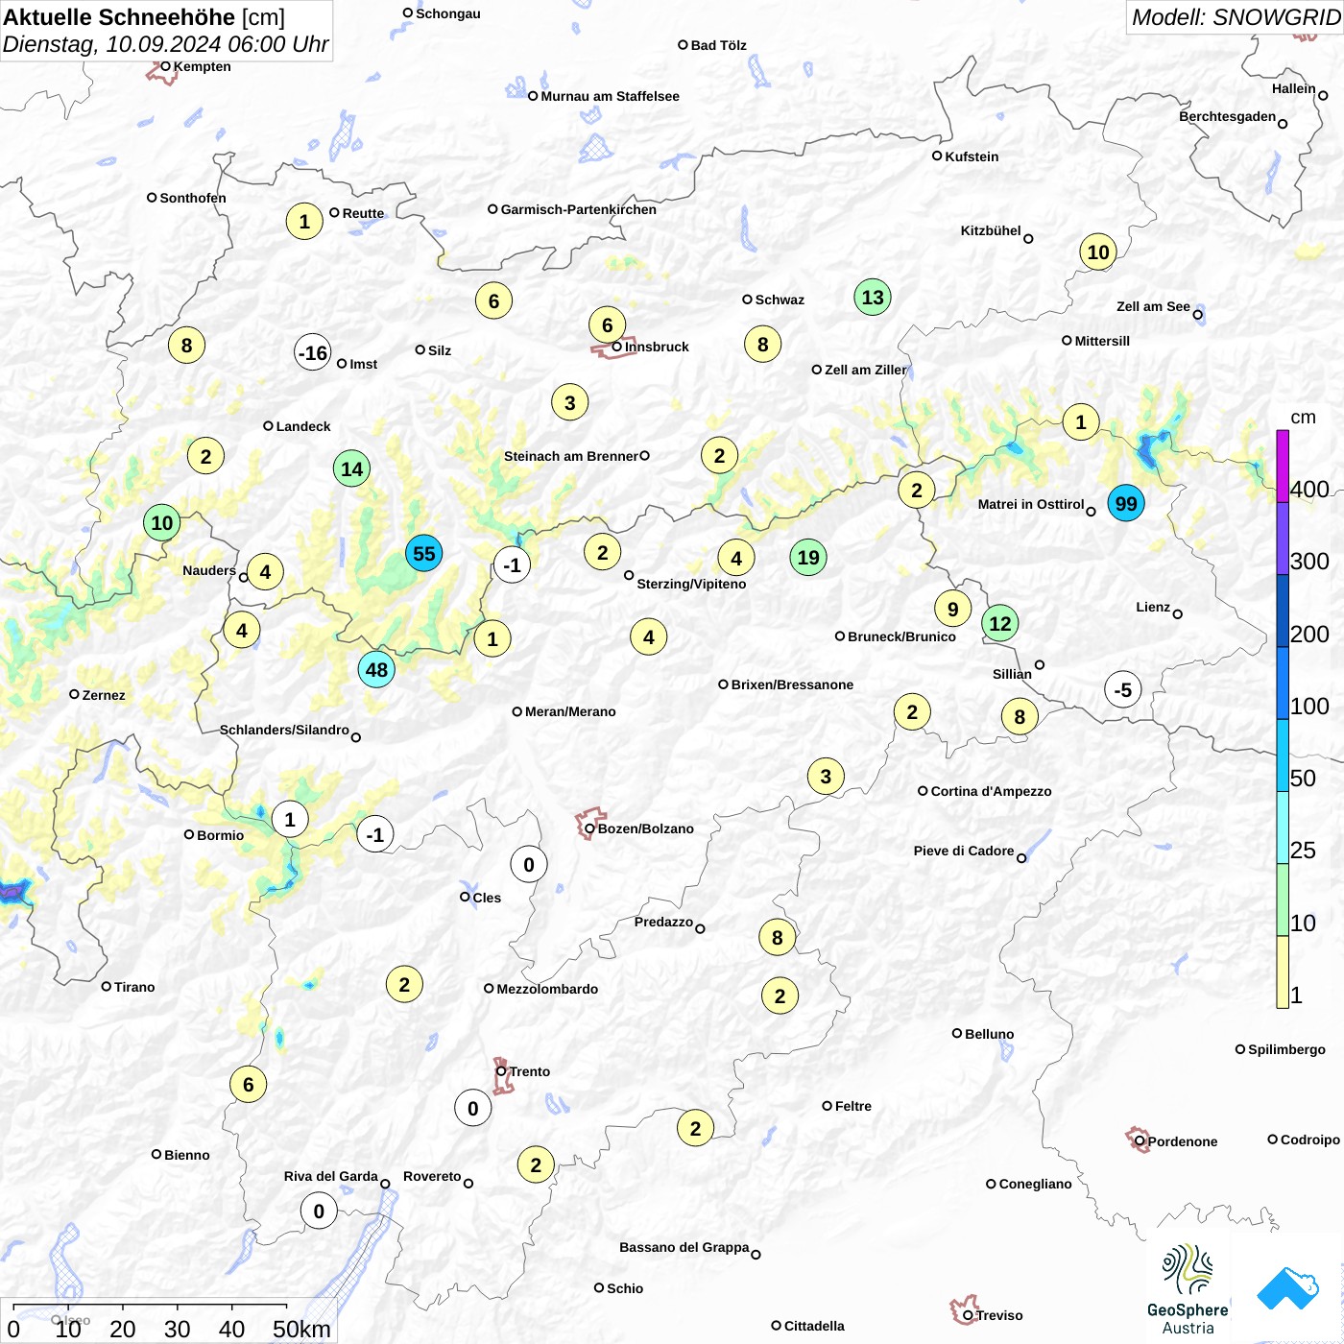The image size is (1344, 1344).
Task: Click the 'Matrei in Osttirol' label
Action: pyautogui.click(x=1031, y=504)
